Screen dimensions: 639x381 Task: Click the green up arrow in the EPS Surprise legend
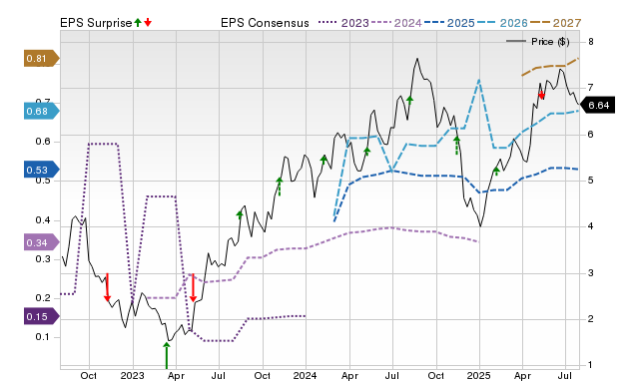coord(138,22)
